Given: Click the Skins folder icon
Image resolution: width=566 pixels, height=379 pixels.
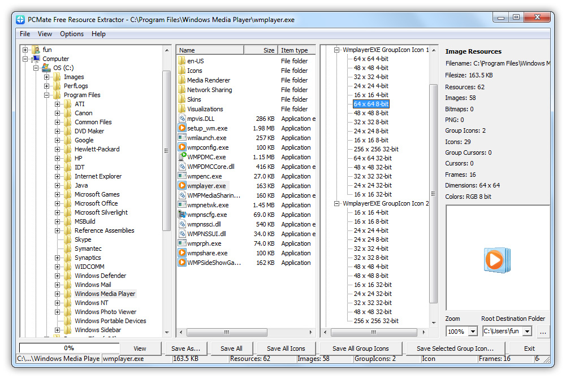Looking at the screenshot, I should pos(182,99).
